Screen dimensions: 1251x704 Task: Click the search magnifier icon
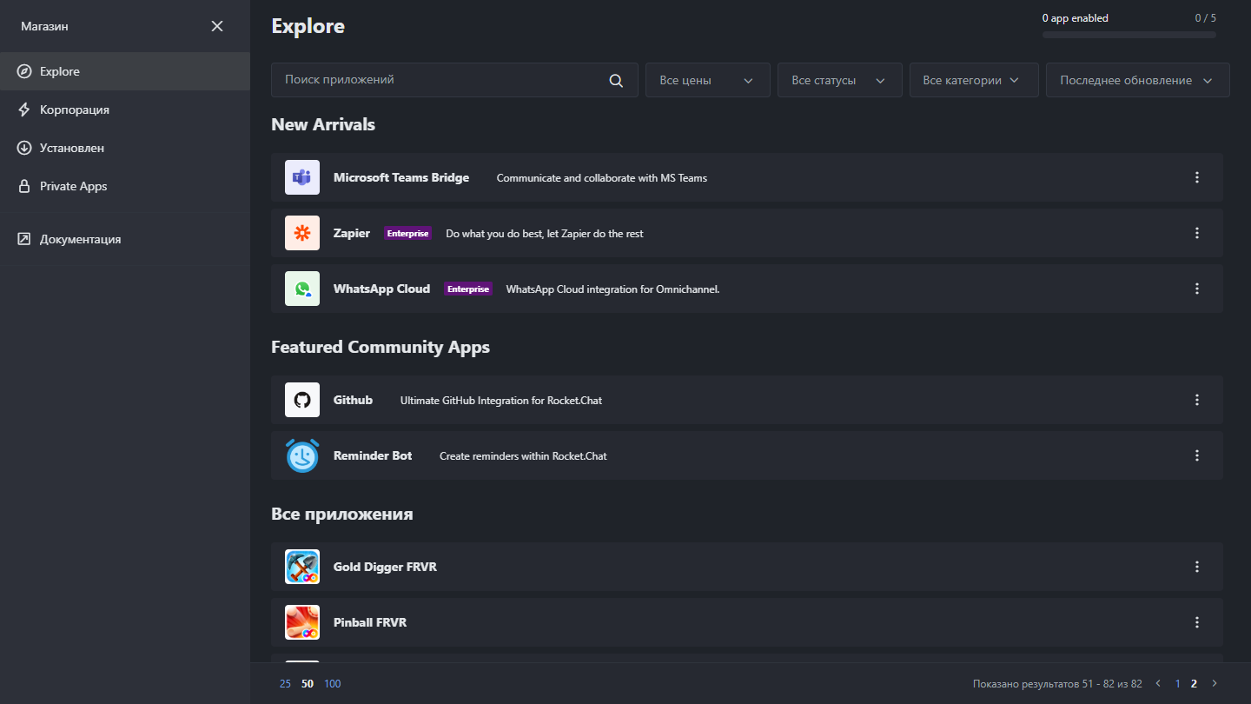point(616,81)
